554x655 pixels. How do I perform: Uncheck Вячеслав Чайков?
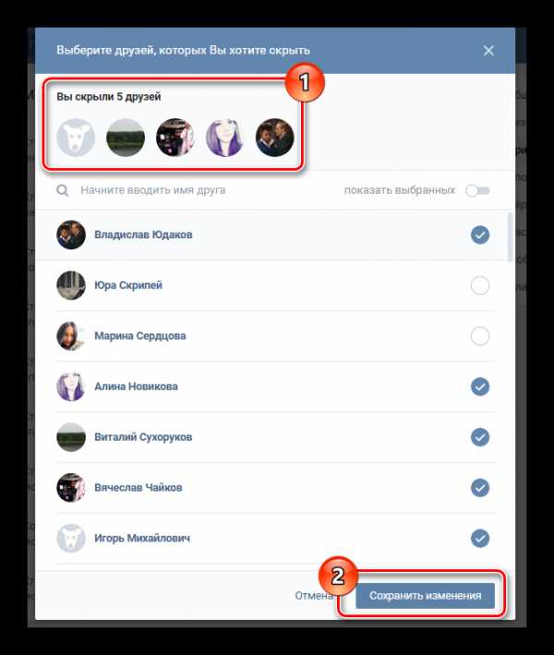coord(480,488)
